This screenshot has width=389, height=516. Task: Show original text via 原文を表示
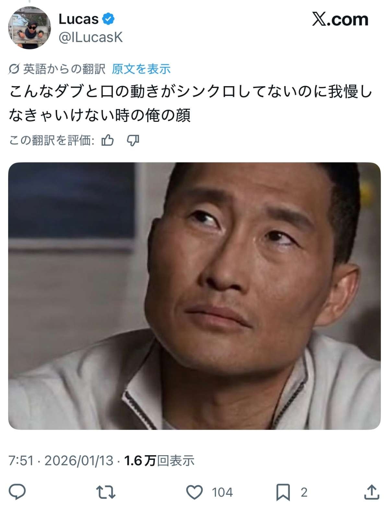pos(141,69)
